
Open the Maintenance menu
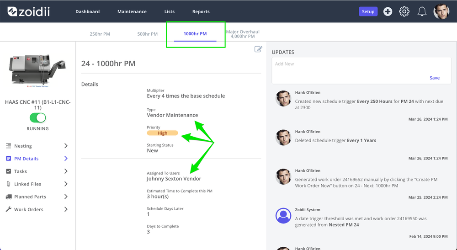(x=132, y=12)
